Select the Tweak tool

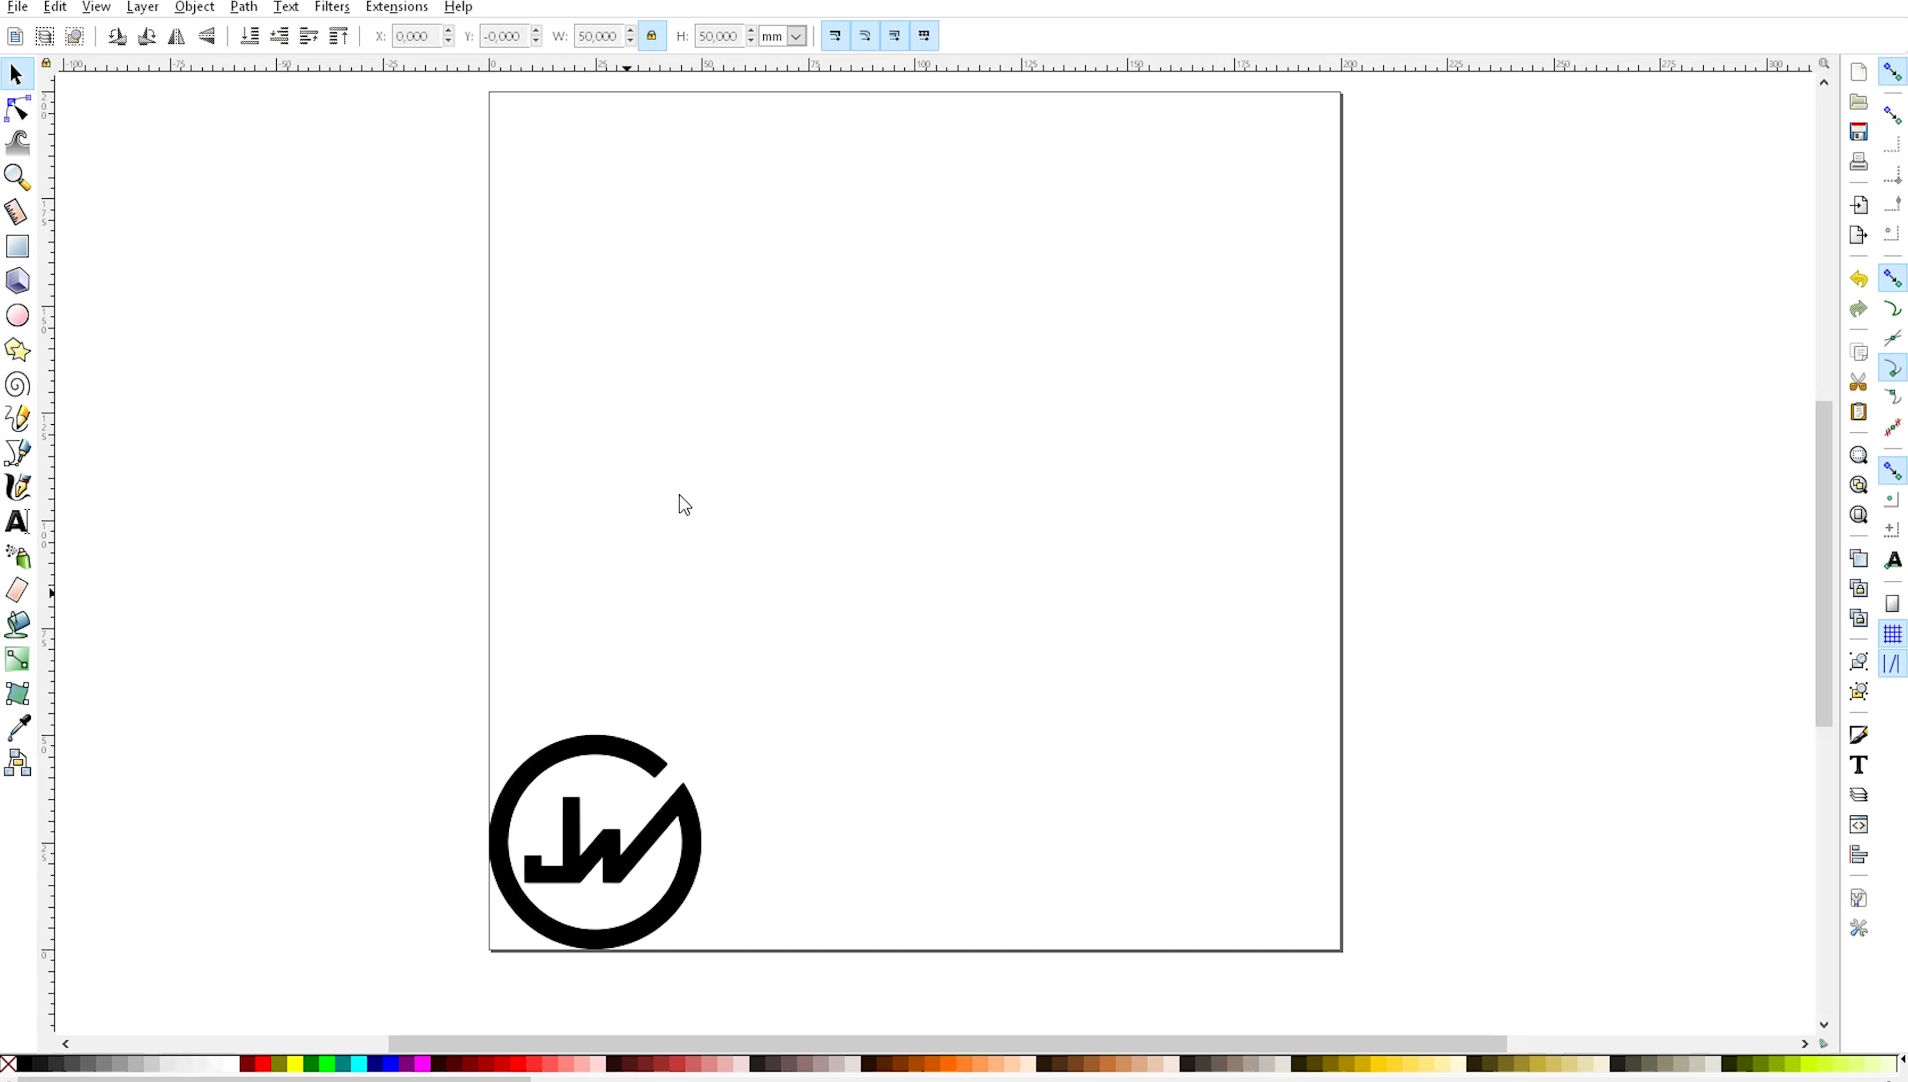point(16,143)
